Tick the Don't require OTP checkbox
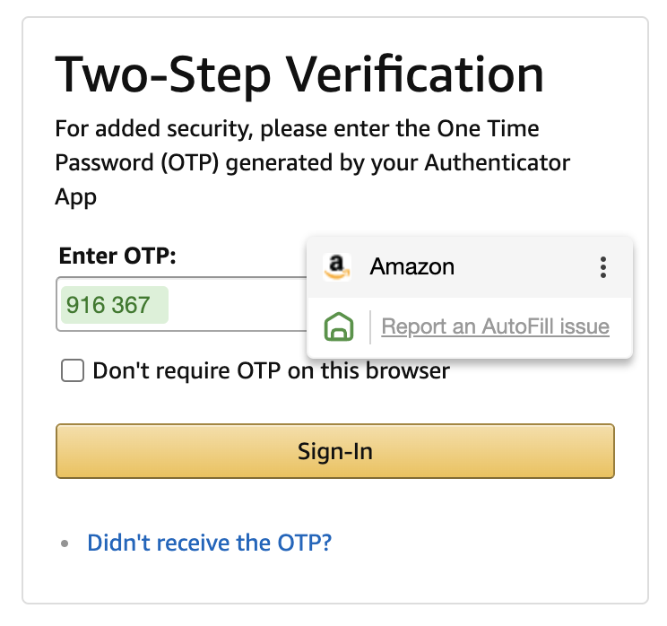The width and height of the screenshot is (667, 626). [73, 370]
